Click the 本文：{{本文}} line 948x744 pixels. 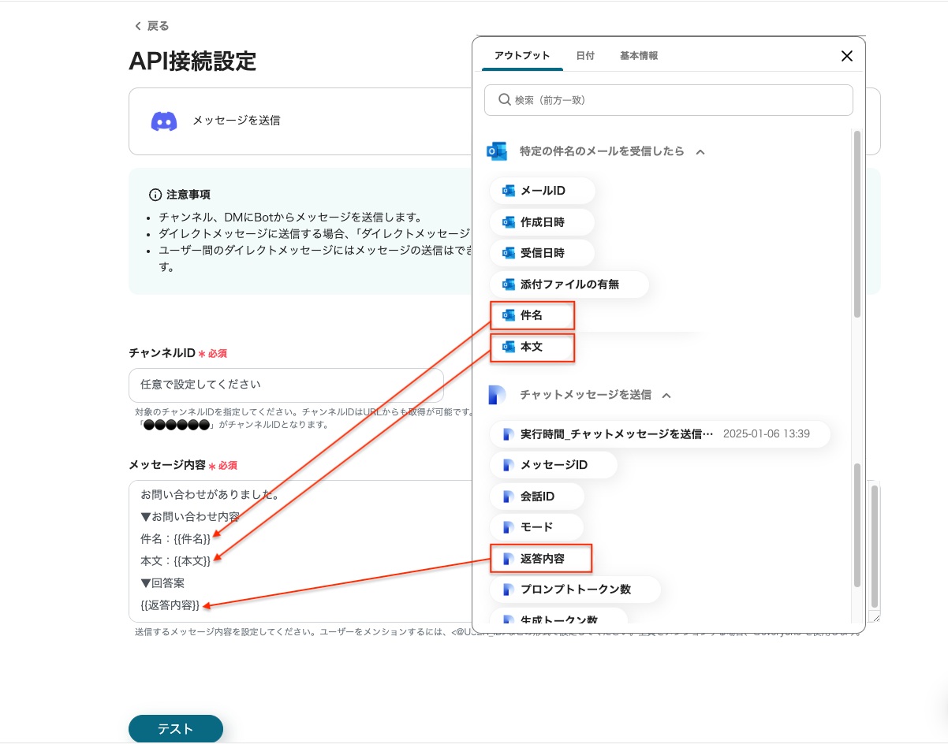[175, 560]
